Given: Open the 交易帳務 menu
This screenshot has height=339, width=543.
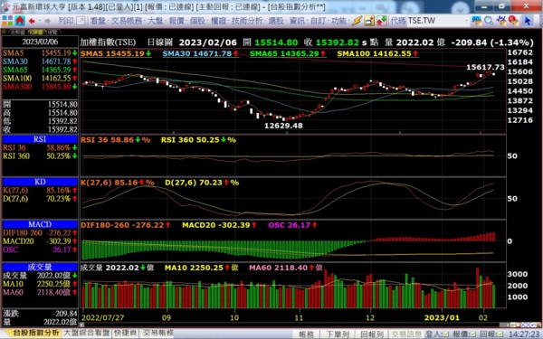Looking at the screenshot, I should coord(128,21).
